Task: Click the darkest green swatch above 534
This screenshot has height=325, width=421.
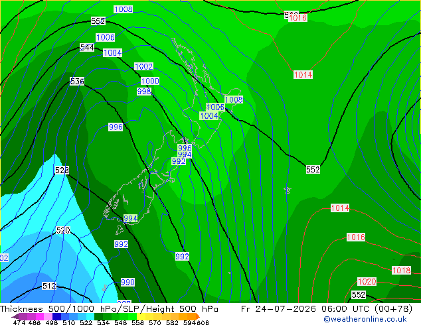Action: tap(98, 316)
